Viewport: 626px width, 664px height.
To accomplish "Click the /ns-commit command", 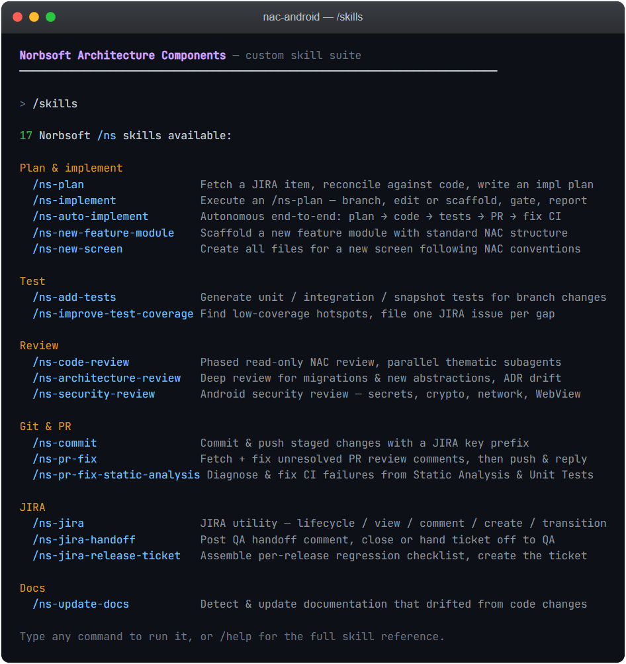I will (x=65, y=443).
